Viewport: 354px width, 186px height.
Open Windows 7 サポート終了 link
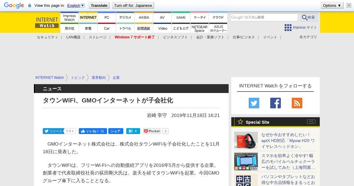135,37
